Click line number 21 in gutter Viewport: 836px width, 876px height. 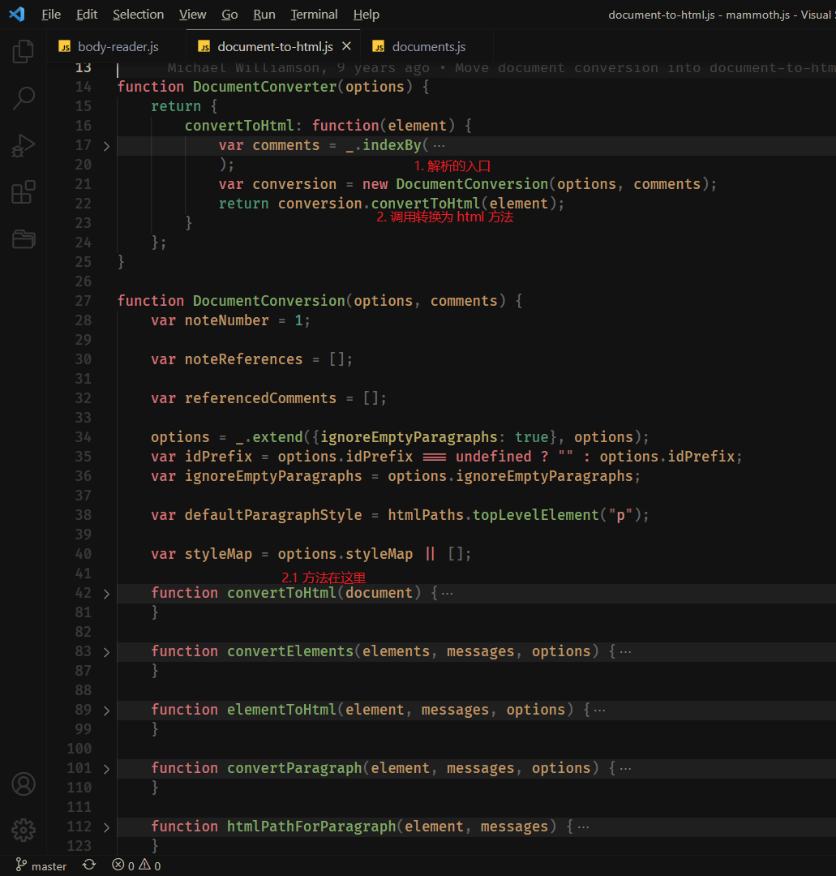click(84, 184)
